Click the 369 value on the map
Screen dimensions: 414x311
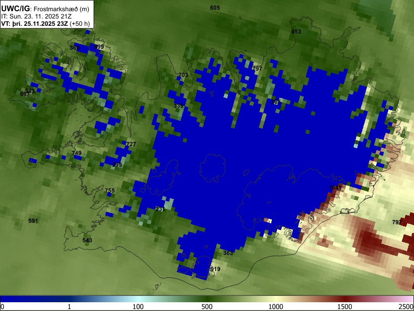coord(75,48)
